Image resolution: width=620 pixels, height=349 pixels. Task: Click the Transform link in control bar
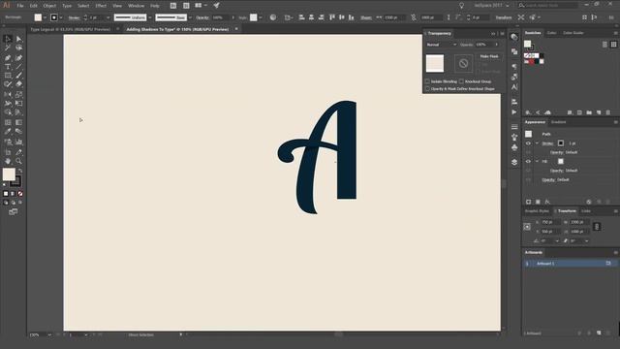click(504, 17)
